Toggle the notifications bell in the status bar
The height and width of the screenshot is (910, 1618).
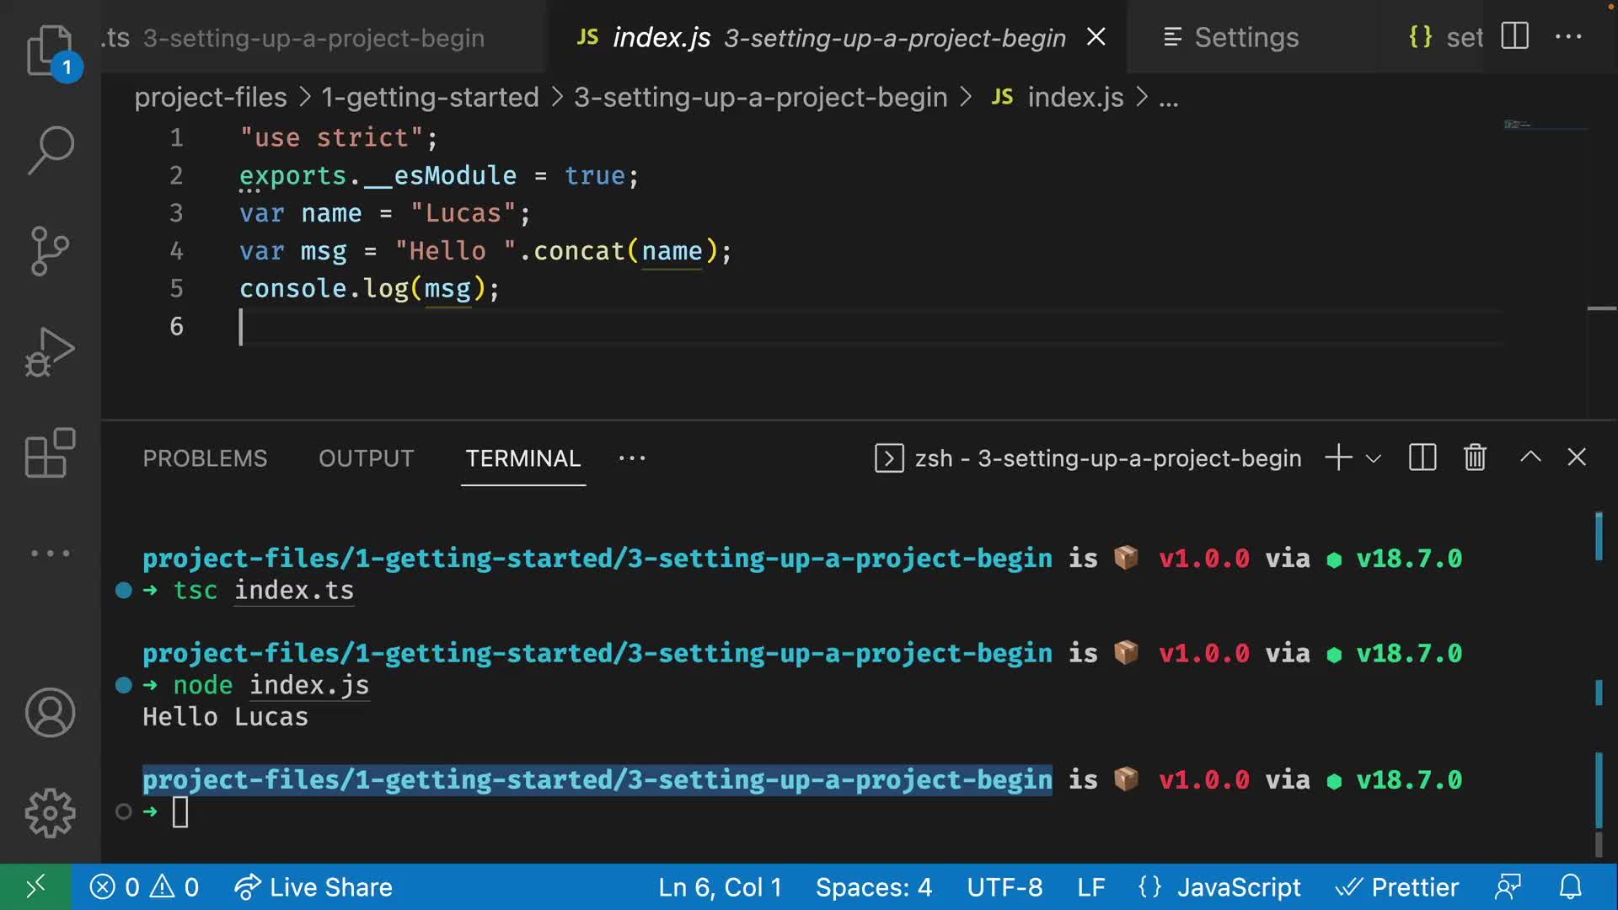[x=1571, y=886]
